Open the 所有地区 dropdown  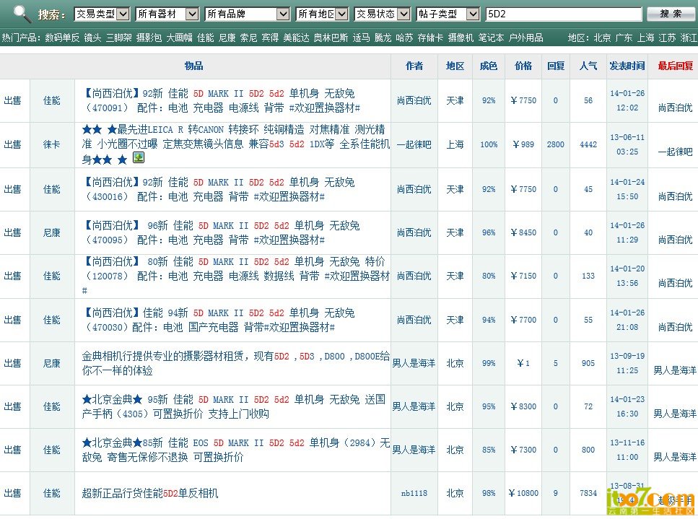pyautogui.click(x=322, y=14)
